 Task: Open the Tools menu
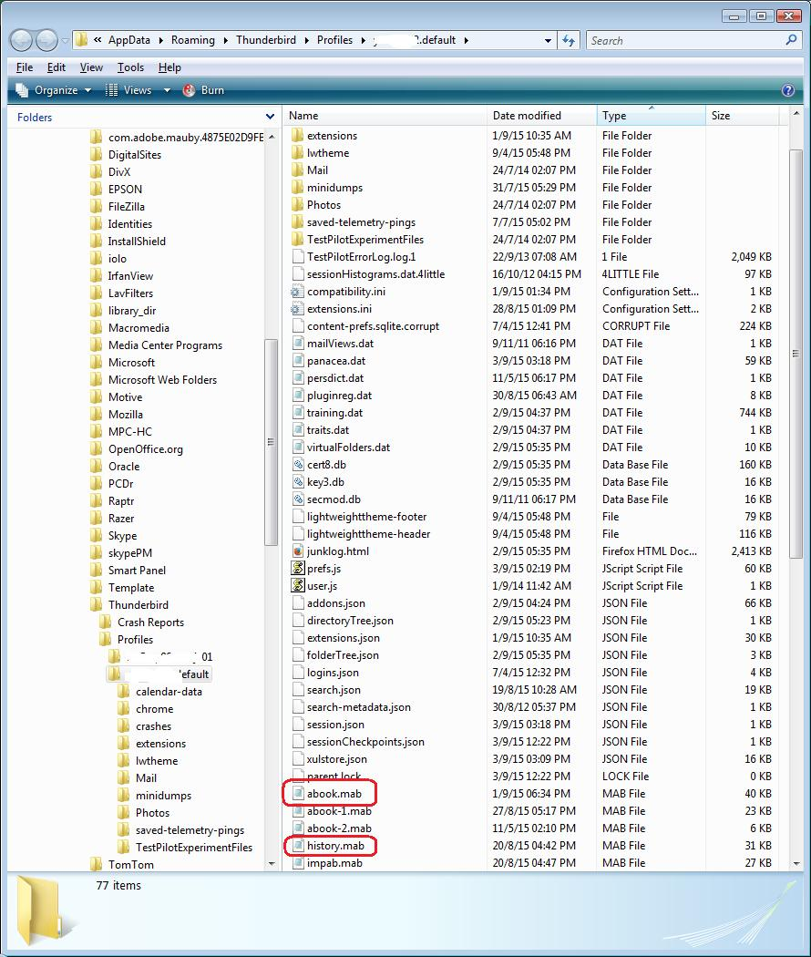pyautogui.click(x=130, y=67)
